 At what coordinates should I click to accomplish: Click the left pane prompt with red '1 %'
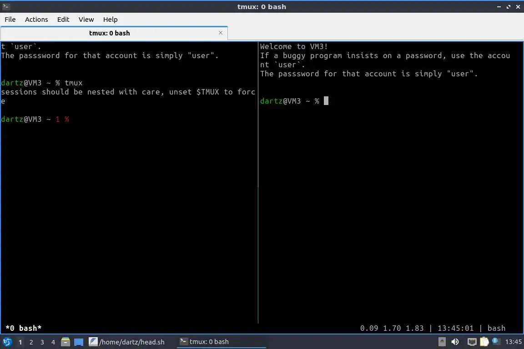35,119
